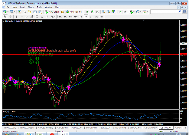
Task: Select the Fibonacci retracement tool
Action: tap(37, 17)
